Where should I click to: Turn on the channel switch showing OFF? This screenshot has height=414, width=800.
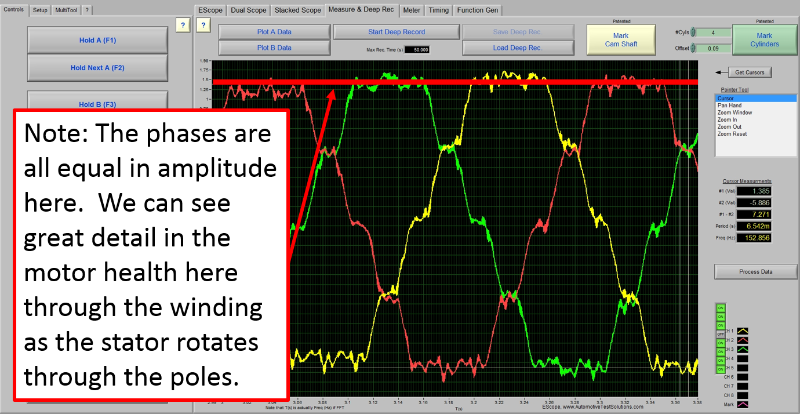[721, 335]
